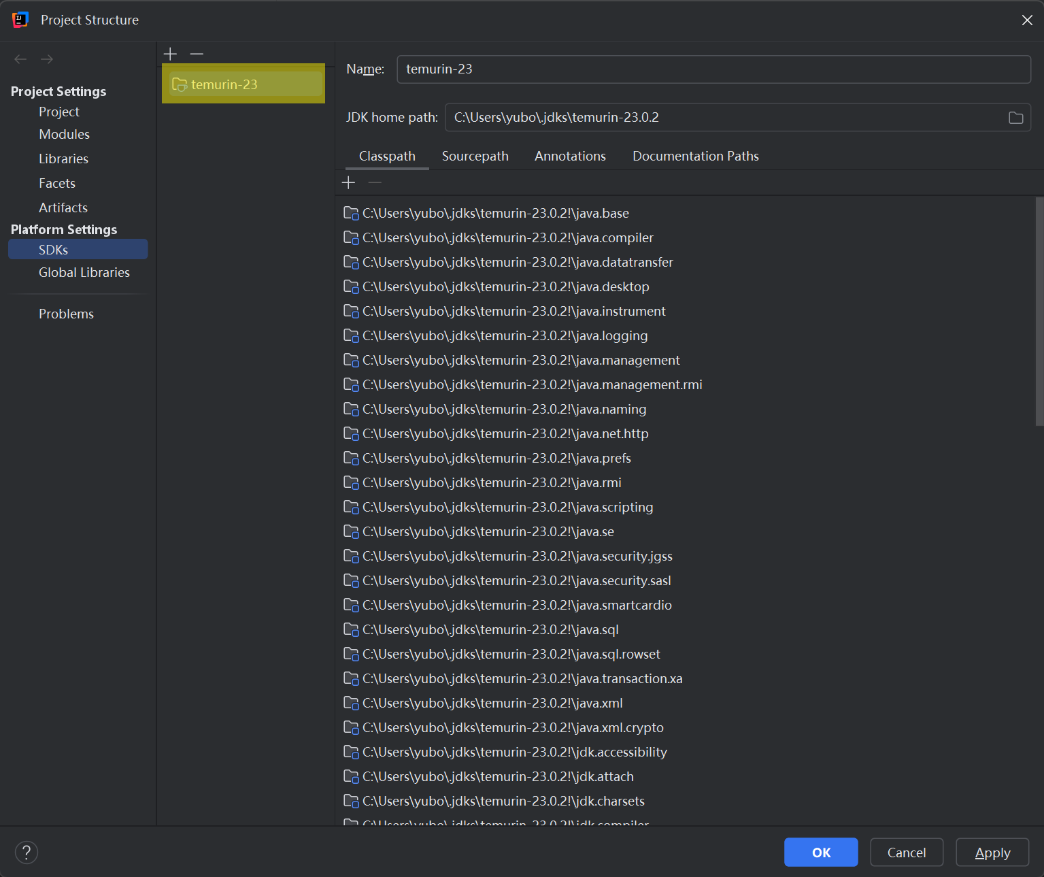The width and height of the screenshot is (1044, 877).
Task: Click the java.compiler folder icon
Action: [351, 237]
